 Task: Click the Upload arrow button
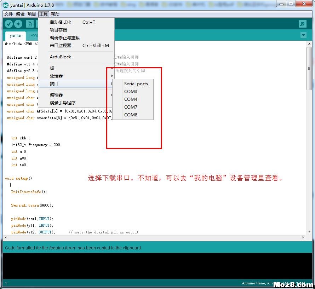pyautogui.click(x=18, y=24)
